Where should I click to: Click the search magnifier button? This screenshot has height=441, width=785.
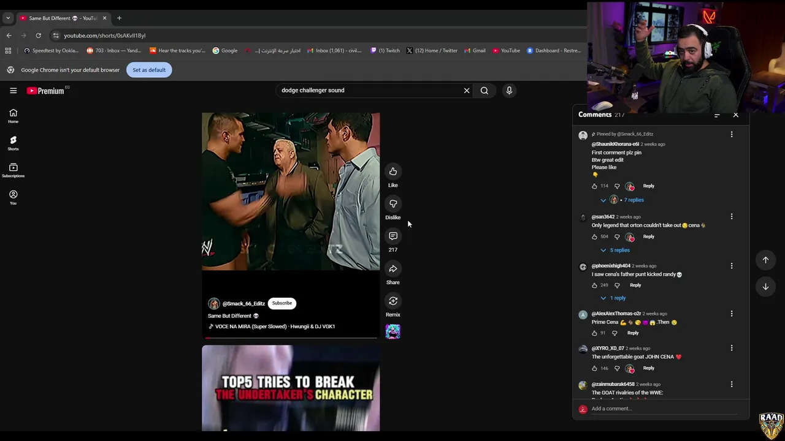(484, 91)
